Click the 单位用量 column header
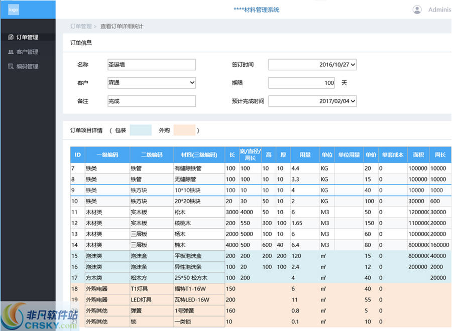 click(x=349, y=155)
